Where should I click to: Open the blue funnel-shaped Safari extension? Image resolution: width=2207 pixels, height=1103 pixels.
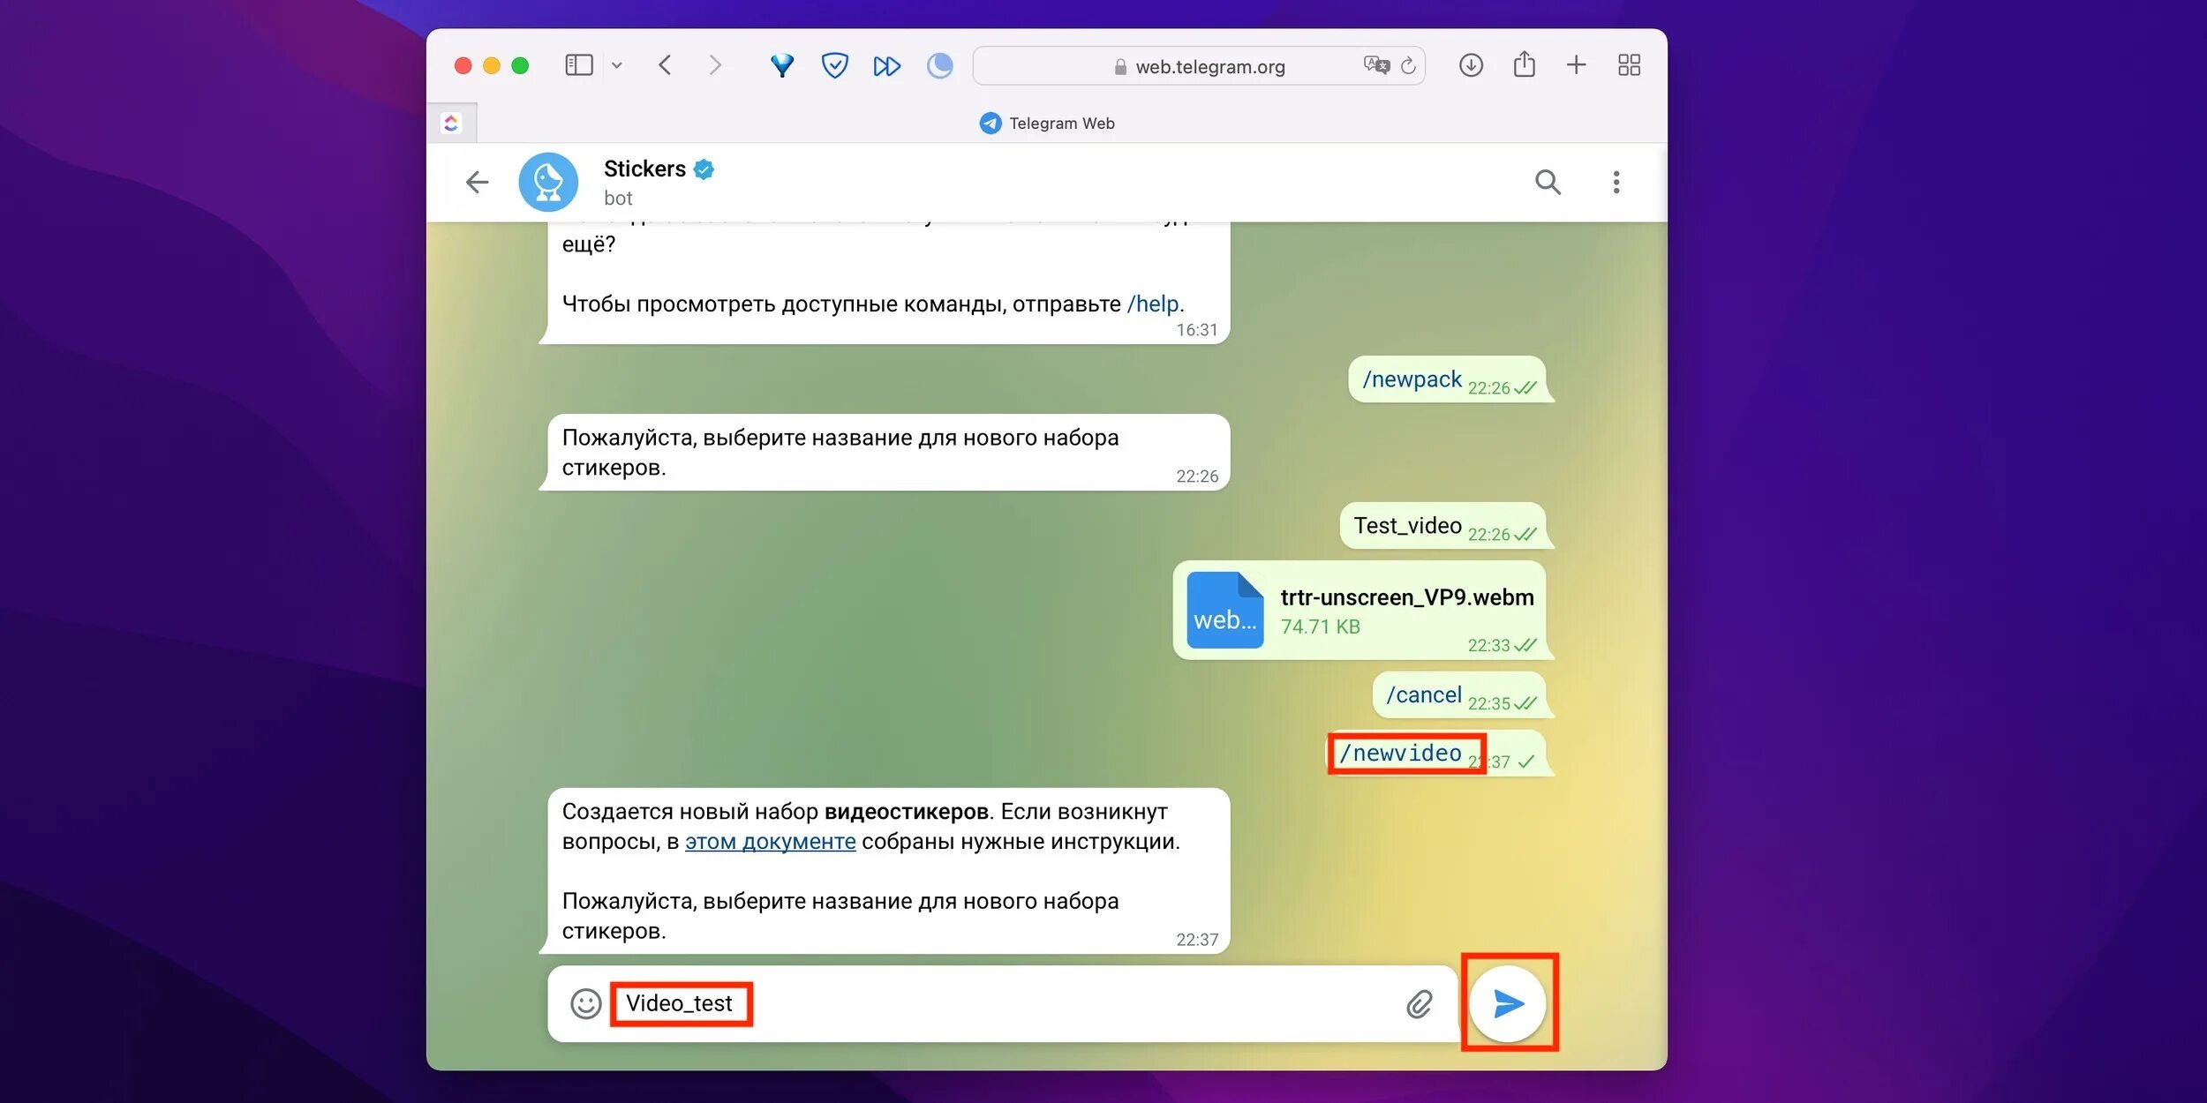tap(781, 65)
